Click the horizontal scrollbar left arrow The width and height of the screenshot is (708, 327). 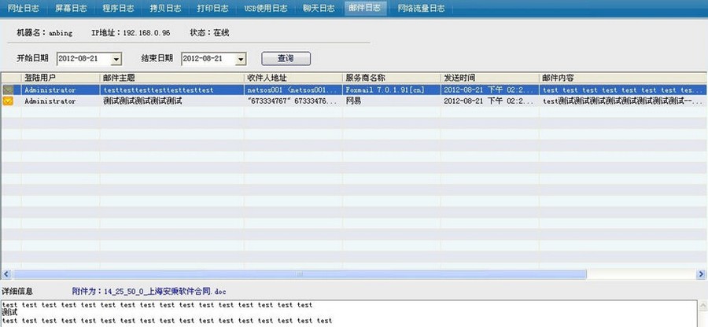click(x=6, y=274)
